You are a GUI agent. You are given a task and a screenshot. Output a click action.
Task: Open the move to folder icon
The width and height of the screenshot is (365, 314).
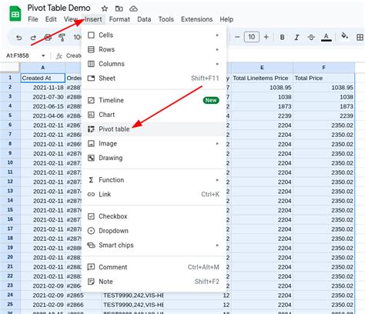coord(119,8)
